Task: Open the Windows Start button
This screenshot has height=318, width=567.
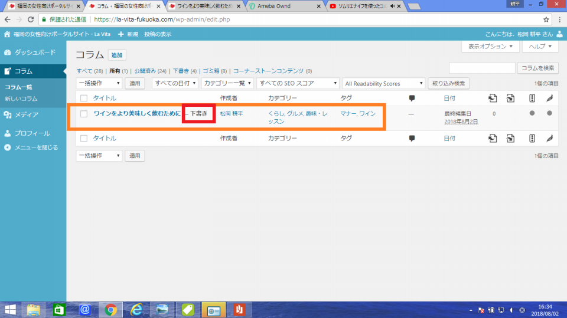Action: point(10,310)
